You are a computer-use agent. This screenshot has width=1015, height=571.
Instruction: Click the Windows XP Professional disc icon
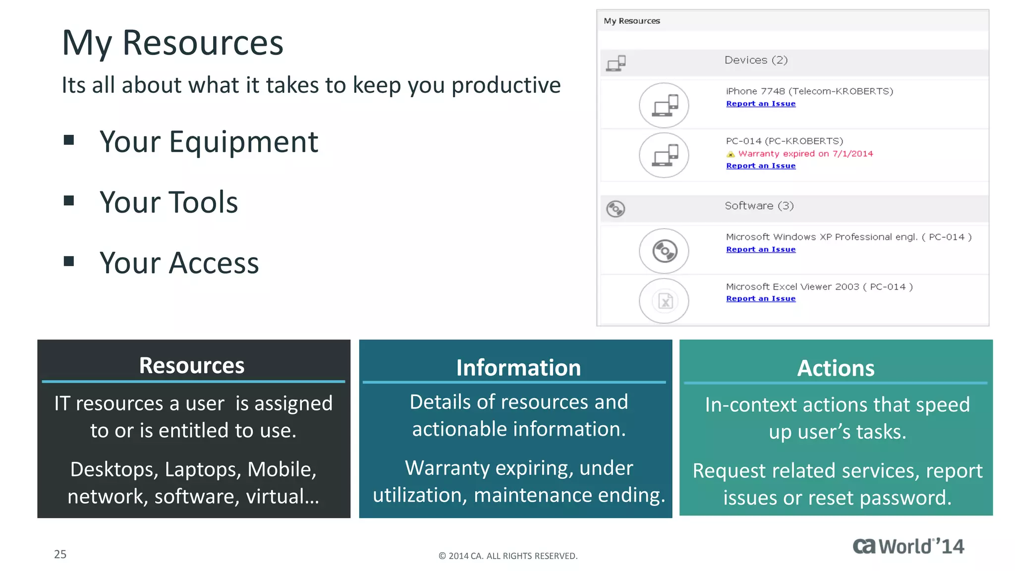point(664,251)
